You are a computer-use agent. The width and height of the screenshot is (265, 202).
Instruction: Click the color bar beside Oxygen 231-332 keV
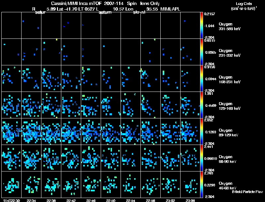[x=201, y=52]
